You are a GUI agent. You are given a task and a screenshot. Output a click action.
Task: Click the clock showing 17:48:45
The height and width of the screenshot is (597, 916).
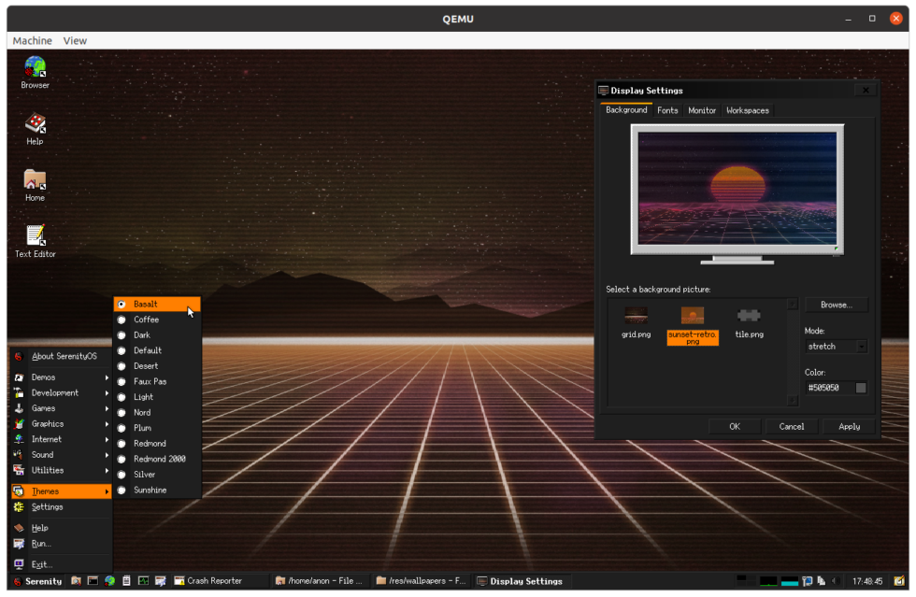pyautogui.click(x=868, y=581)
